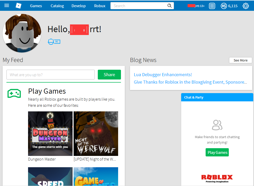
Task: Click the search magnifier icon
Action: [169, 6]
